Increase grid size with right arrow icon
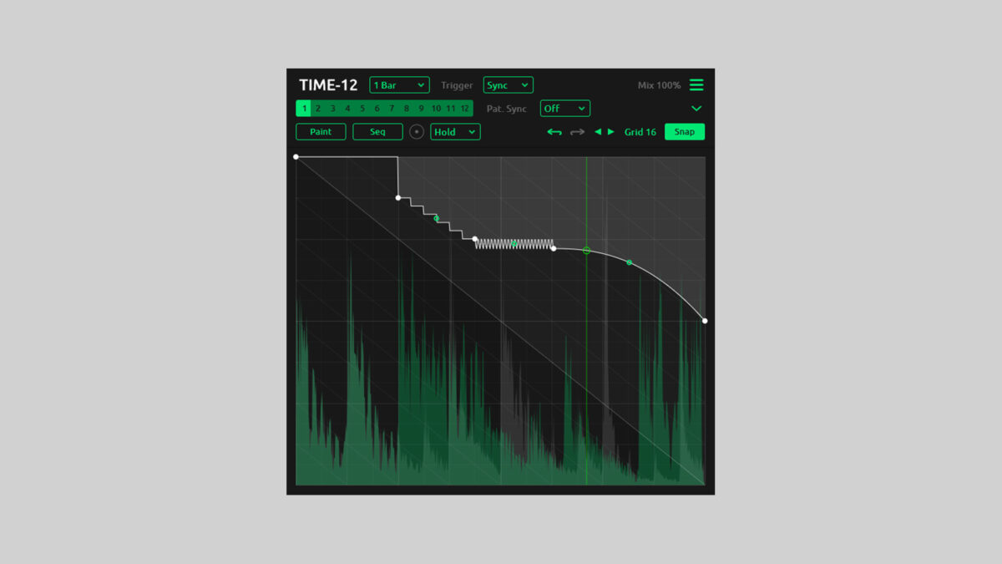The height and width of the screenshot is (564, 1002). coord(610,132)
